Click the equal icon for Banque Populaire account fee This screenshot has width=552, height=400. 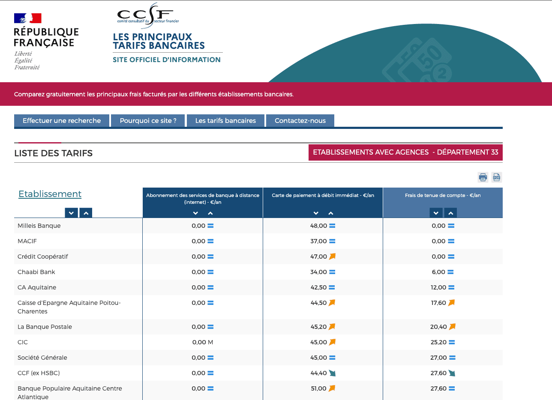452,388
